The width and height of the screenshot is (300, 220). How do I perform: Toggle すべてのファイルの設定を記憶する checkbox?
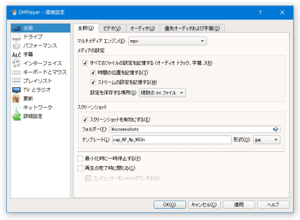(x=85, y=63)
